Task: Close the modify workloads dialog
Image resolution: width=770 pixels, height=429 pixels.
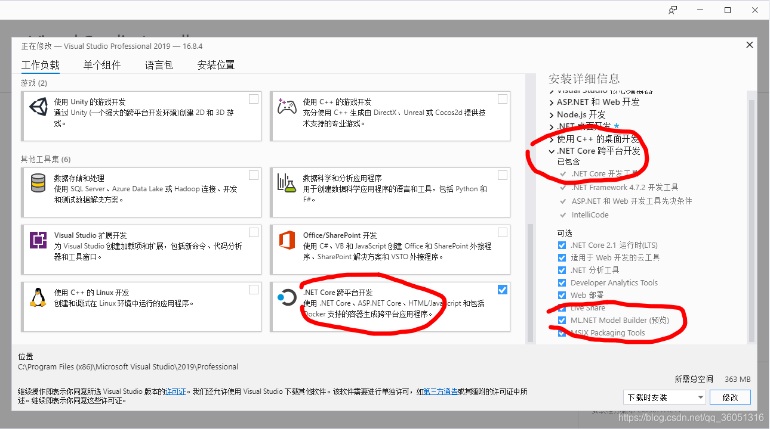Action: pyautogui.click(x=750, y=45)
